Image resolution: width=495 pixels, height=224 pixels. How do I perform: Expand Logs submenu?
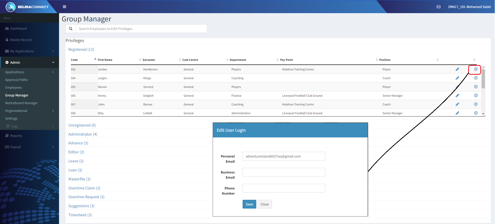[x=29, y=126]
